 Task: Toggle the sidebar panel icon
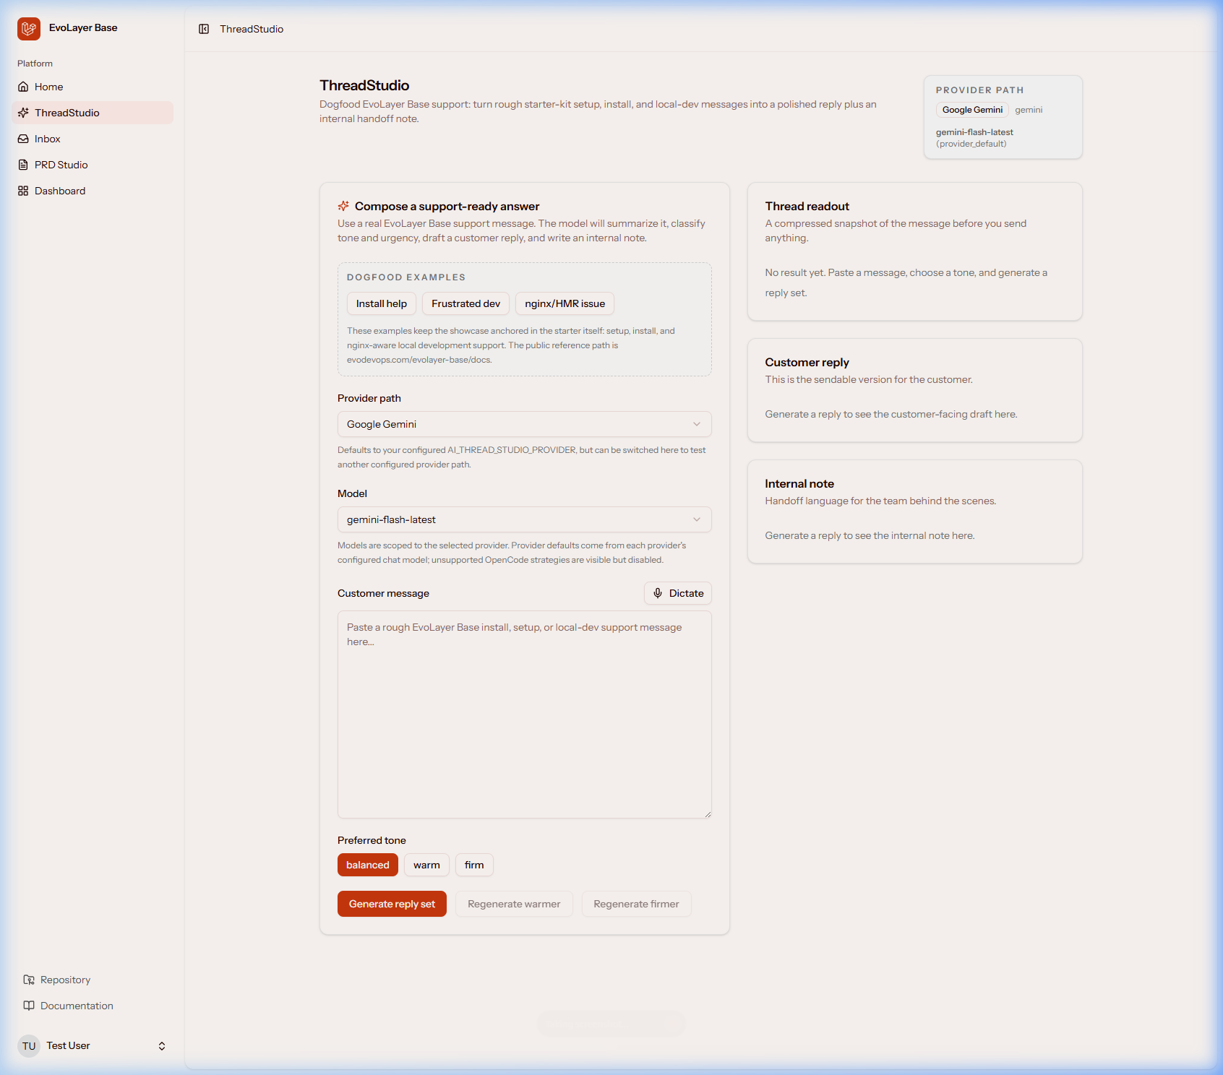tap(204, 29)
